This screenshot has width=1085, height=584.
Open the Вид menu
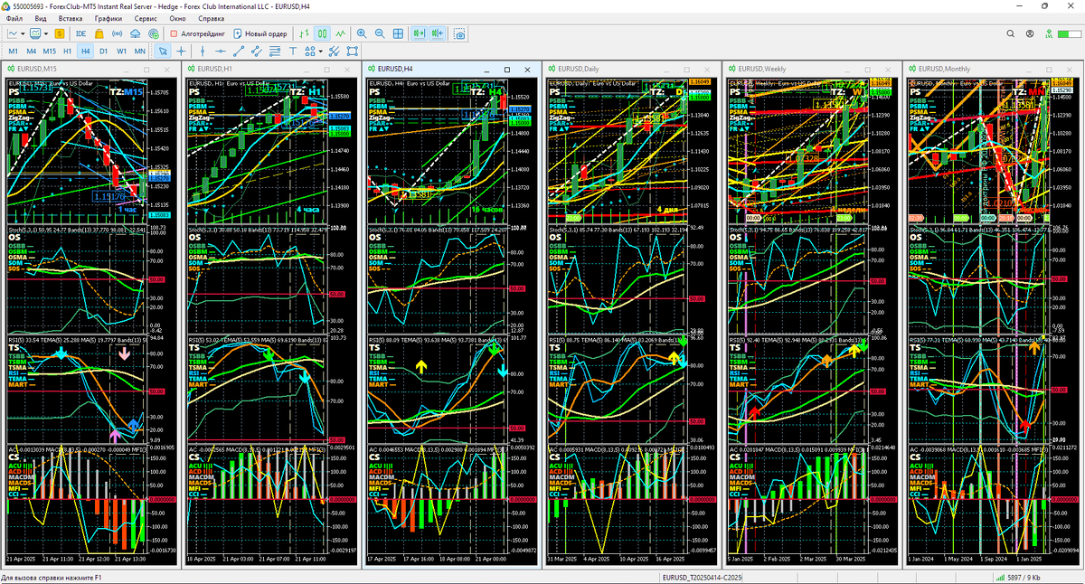coord(41,18)
